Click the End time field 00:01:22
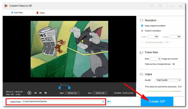 tap(100, 93)
